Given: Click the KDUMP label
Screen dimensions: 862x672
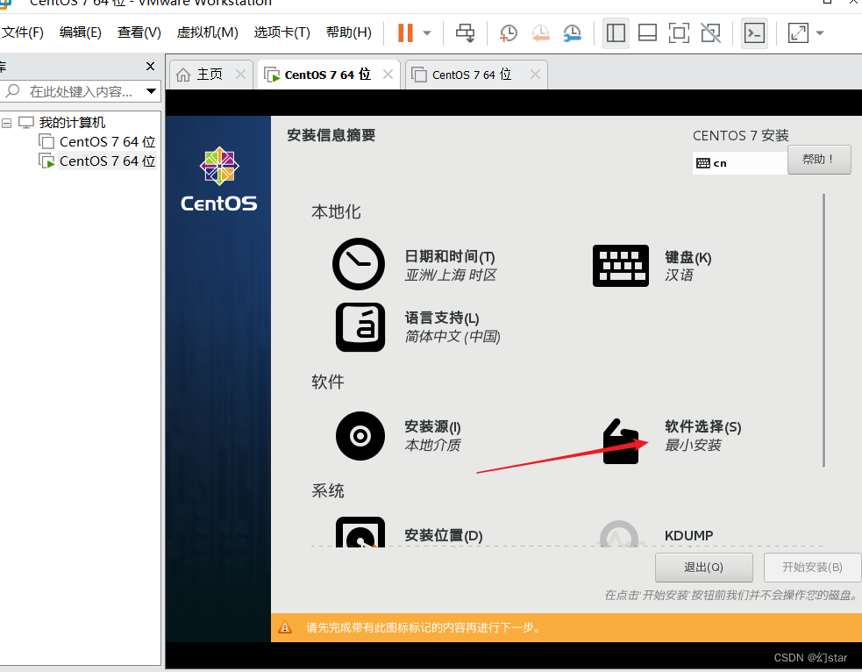Looking at the screenshot, I should coord(689,536).
